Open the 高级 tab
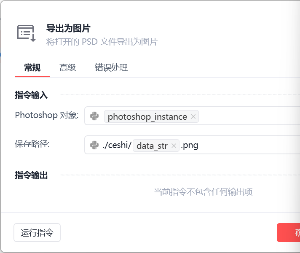300x253 pixels. click(x=67, y=67)
